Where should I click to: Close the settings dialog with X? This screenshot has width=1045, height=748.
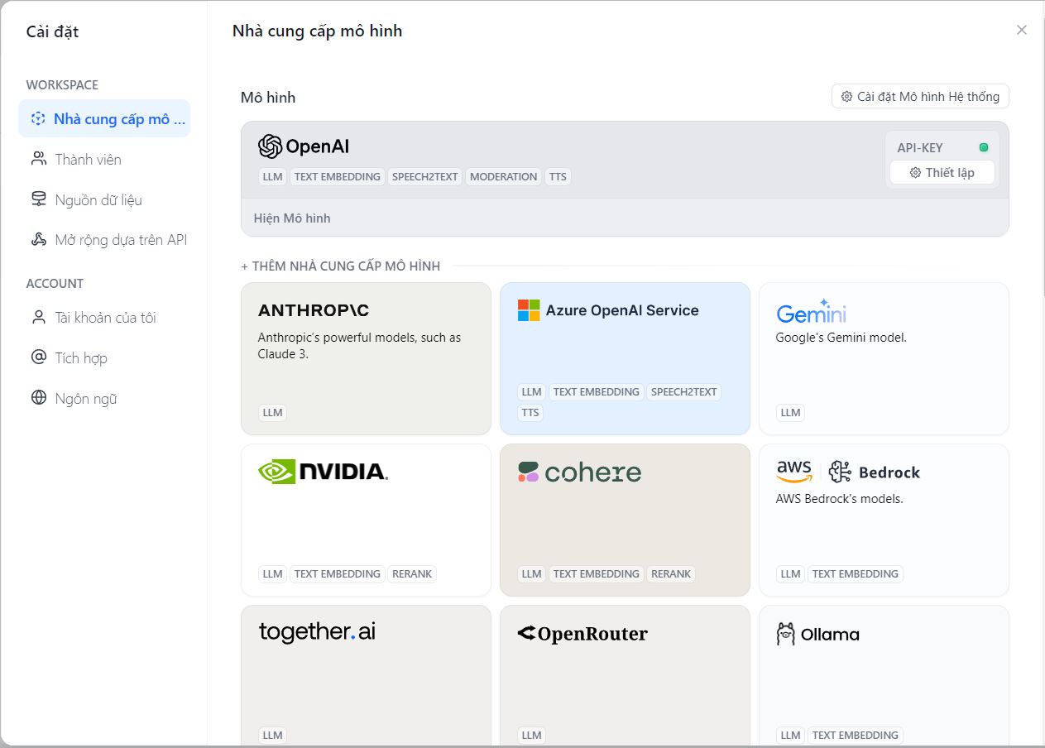pyautogui.click(x=1022, y=30)
